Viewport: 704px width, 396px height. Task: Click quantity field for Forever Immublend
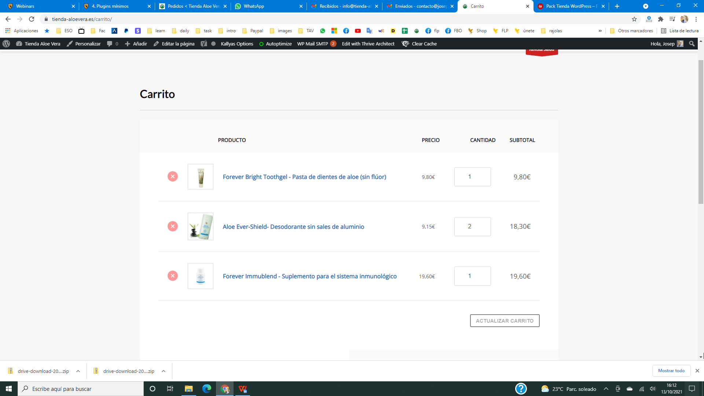pos(472,276)
